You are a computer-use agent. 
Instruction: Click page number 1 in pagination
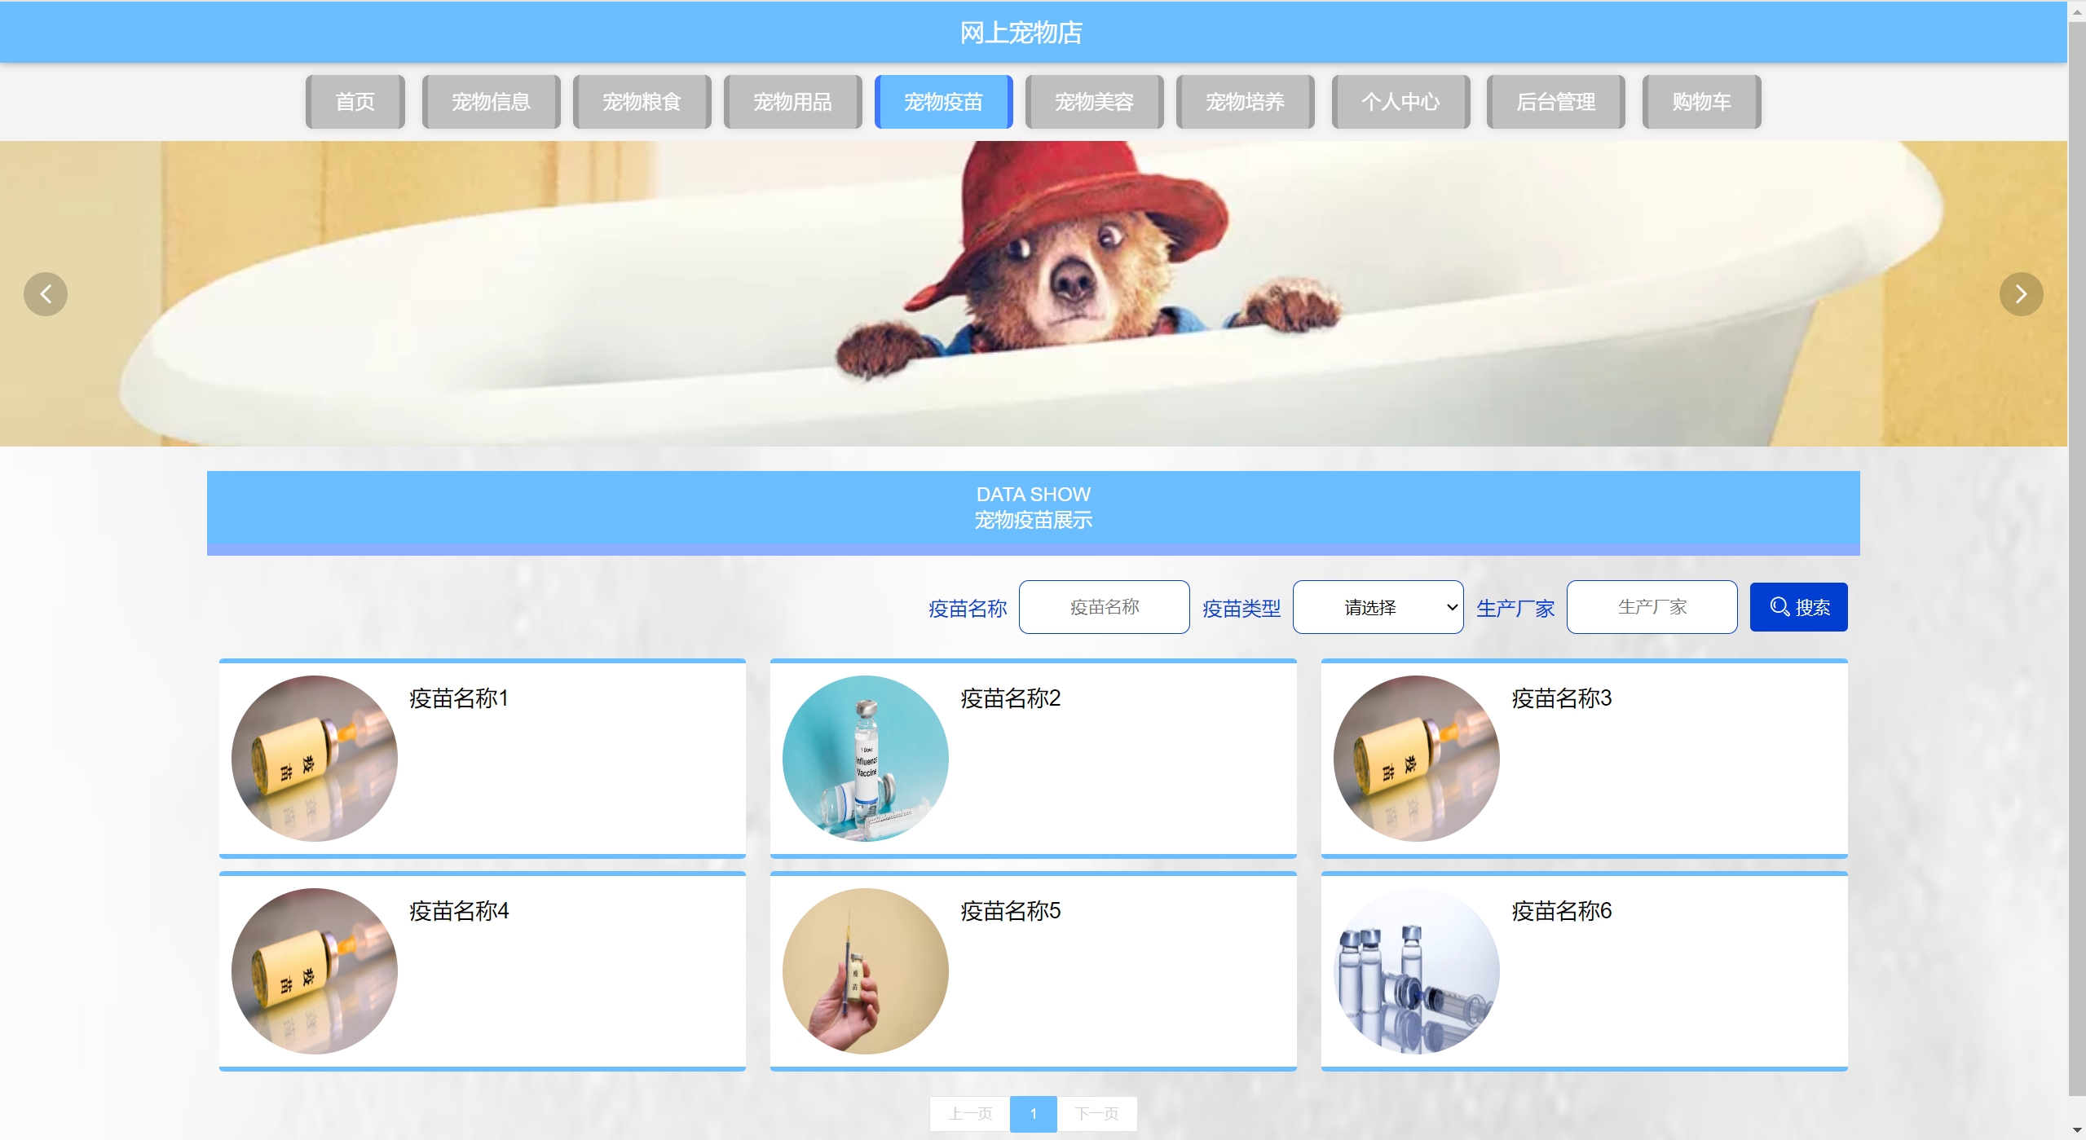(1033, 1114)
